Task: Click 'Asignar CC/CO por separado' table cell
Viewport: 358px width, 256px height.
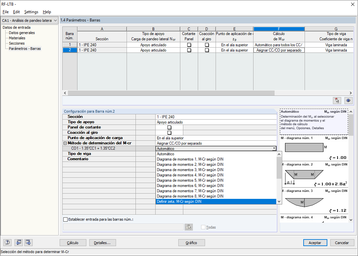Action: 279,50
